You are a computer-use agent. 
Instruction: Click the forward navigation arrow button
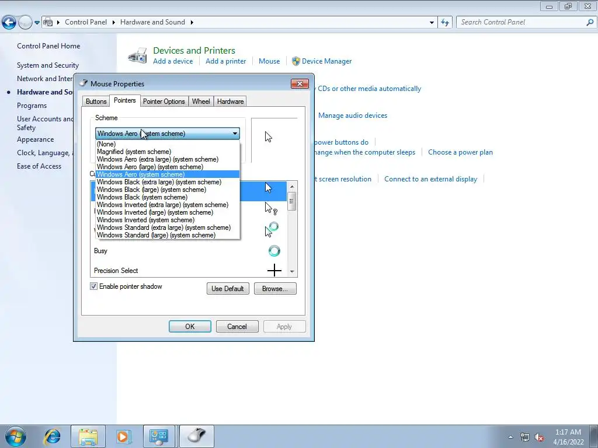[25, 23]
